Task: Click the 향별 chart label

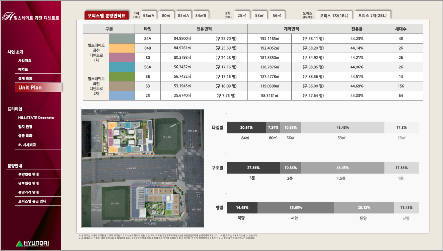Action: pyautogui.click(x=219, y=207)
